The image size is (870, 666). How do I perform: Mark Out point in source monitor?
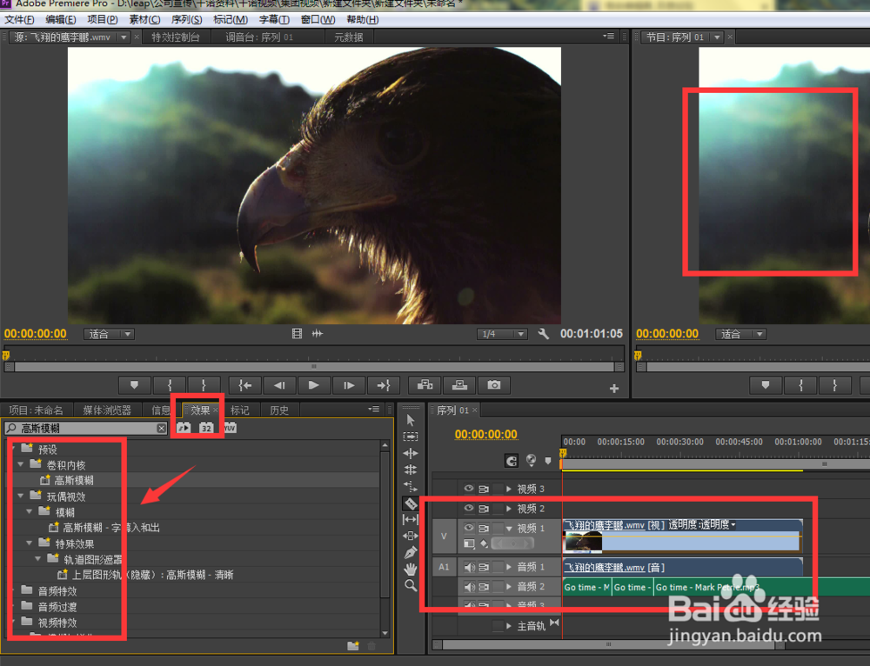[204, 385]
